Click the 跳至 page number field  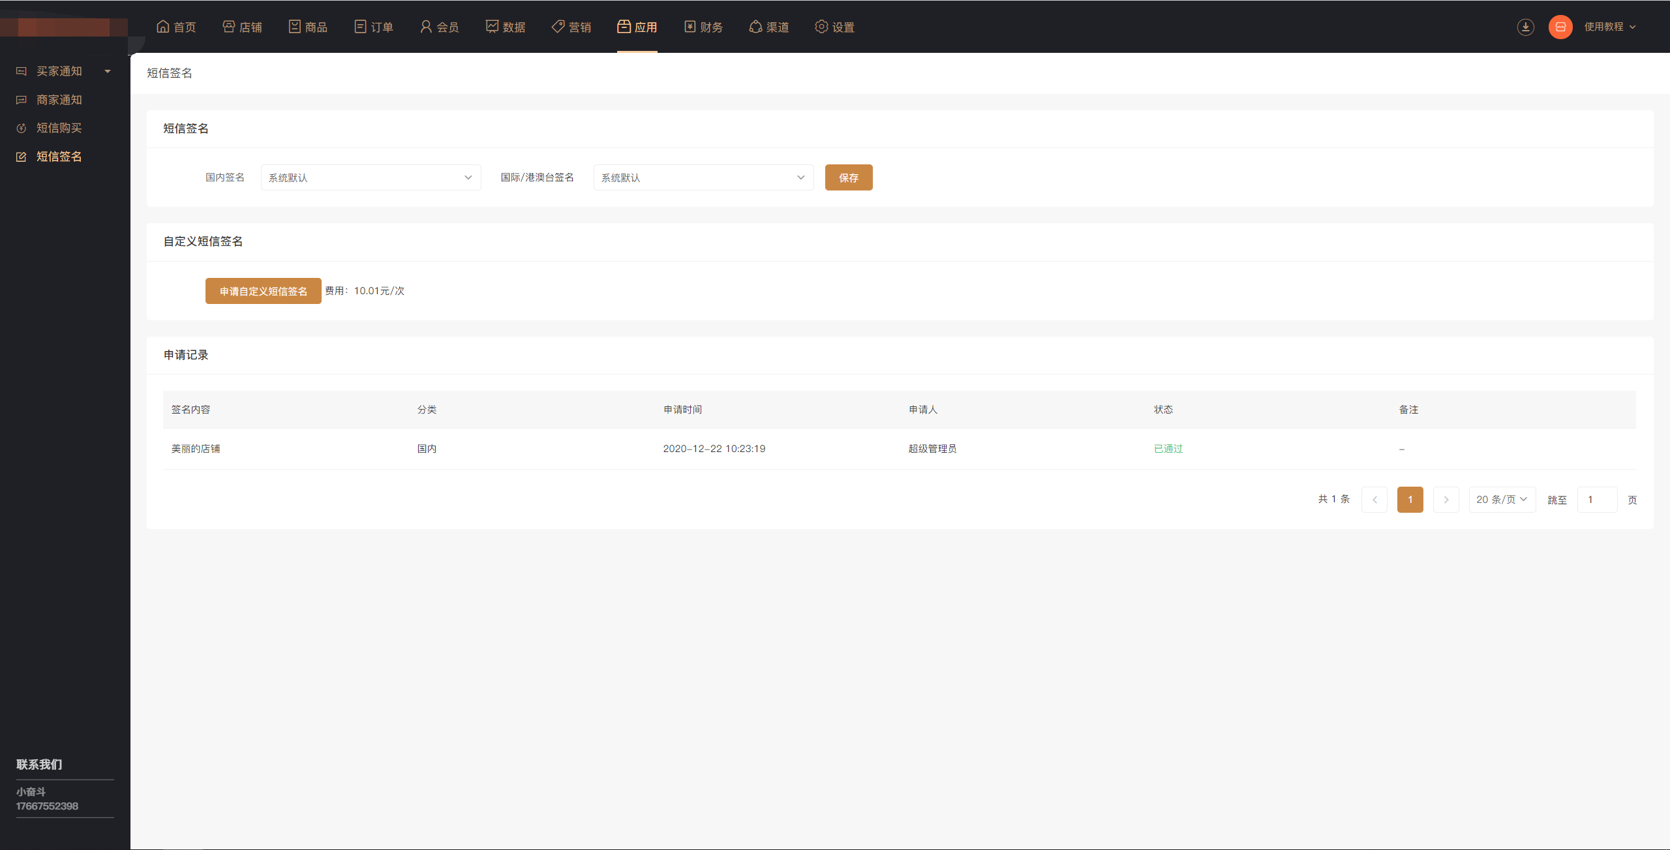(x=1596, y=500)
